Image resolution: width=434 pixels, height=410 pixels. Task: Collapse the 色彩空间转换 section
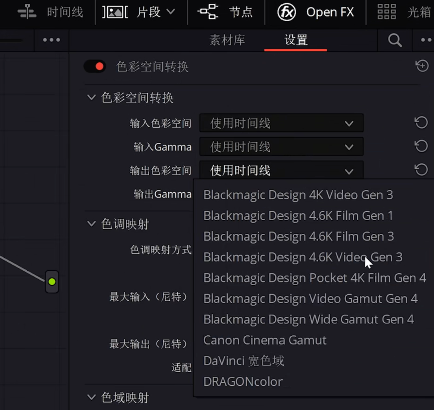point(91,97)
